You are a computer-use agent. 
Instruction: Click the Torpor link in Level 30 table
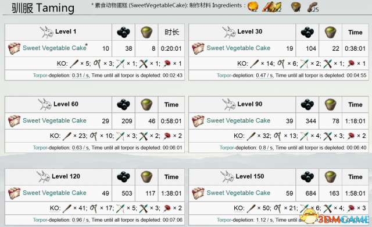224,76
